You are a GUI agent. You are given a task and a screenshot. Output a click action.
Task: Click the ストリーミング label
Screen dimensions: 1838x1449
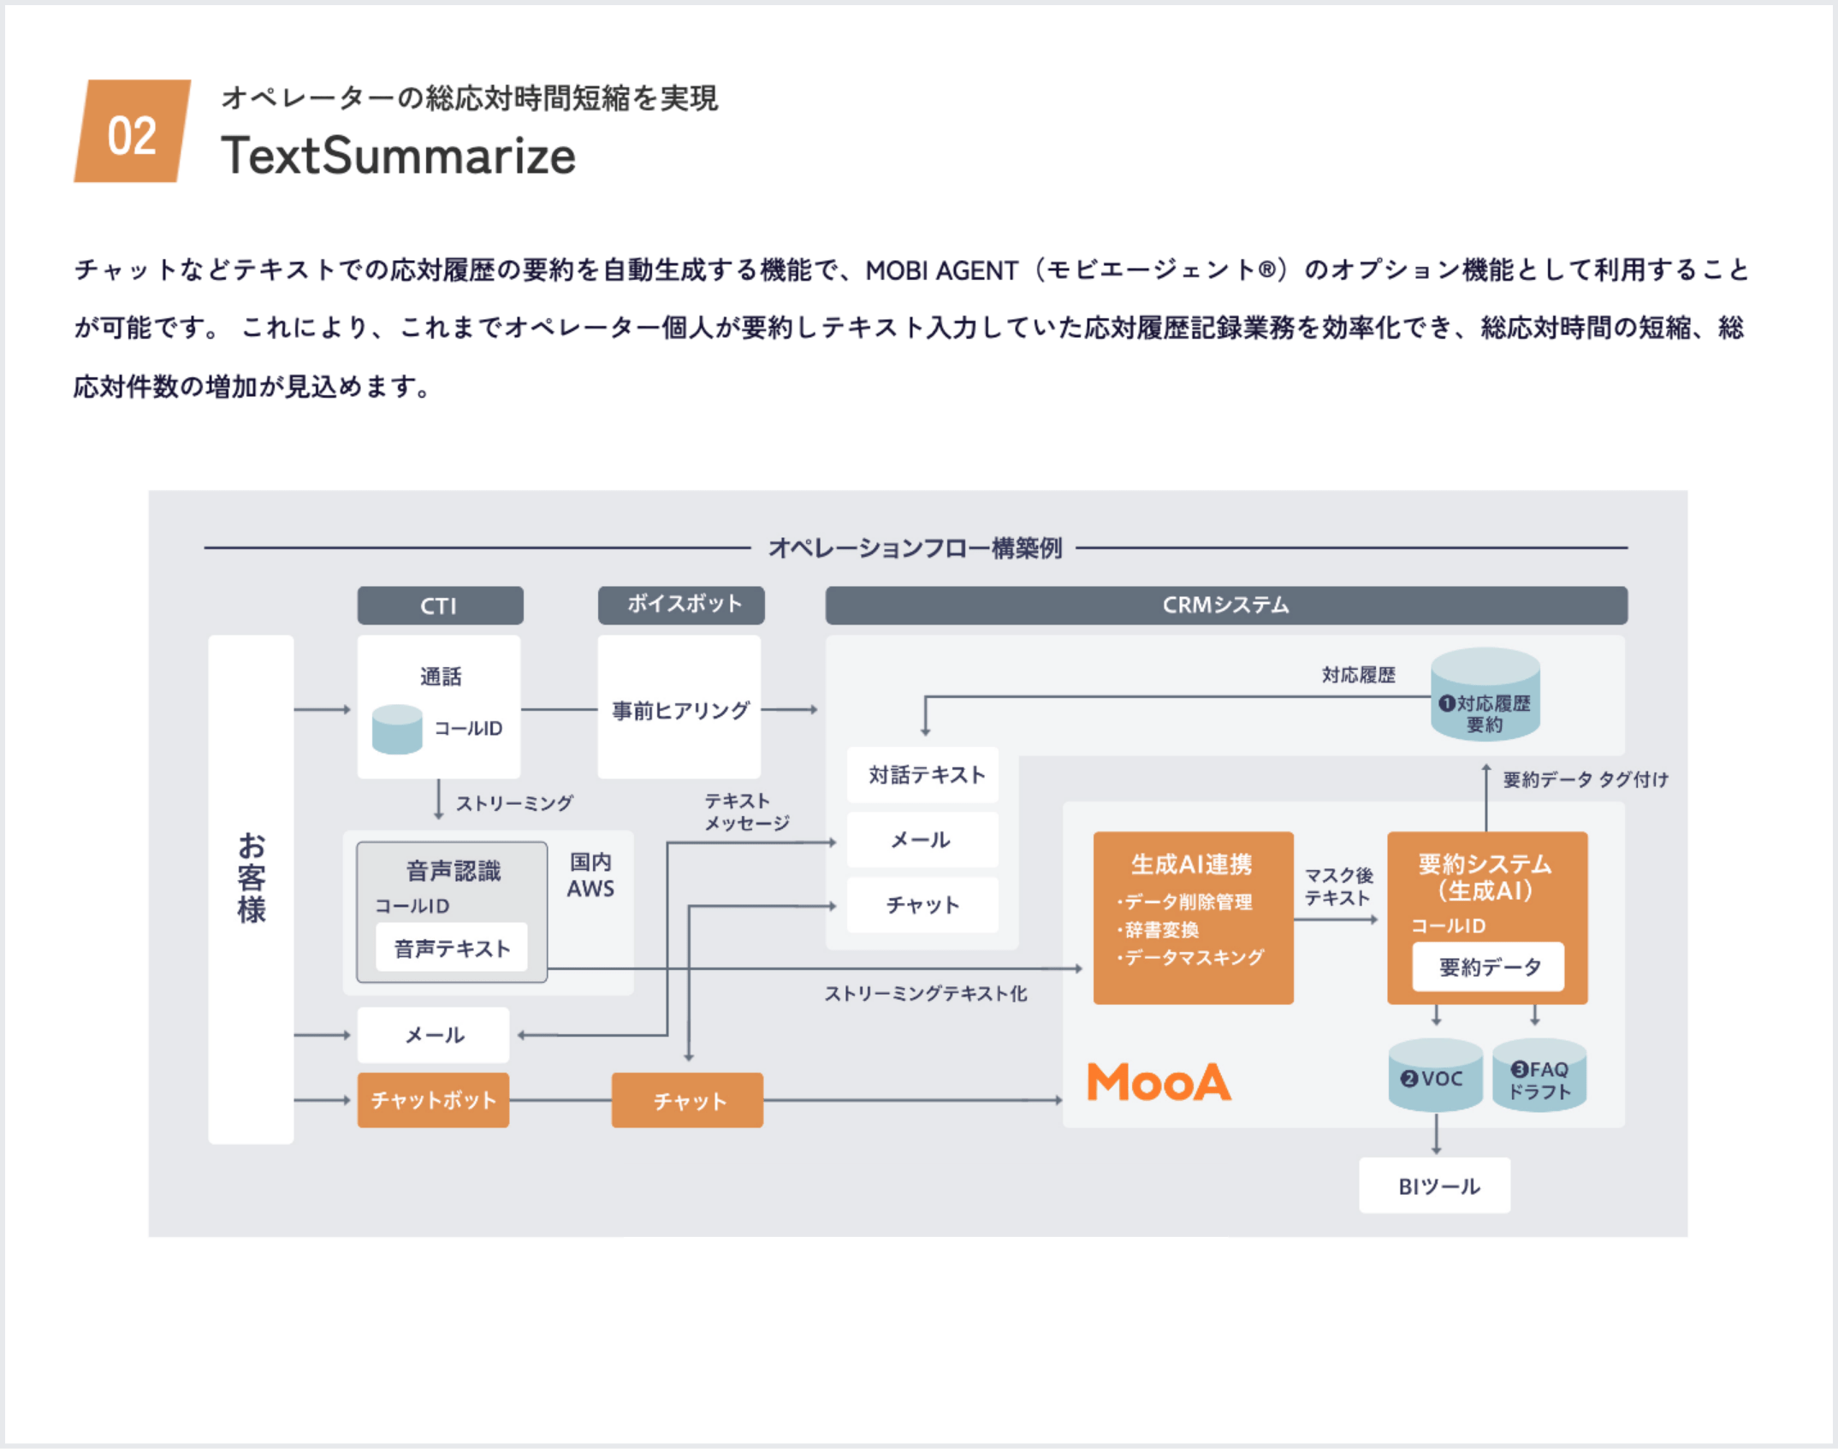tap(514, 803)
